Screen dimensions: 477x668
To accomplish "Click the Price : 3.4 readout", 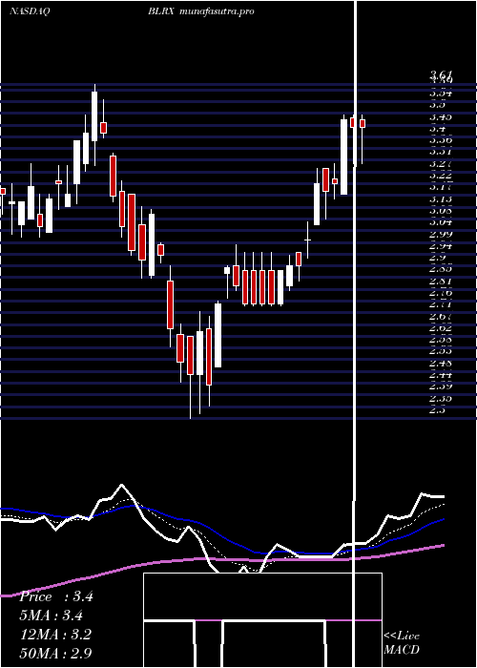I will coord(55,596).
